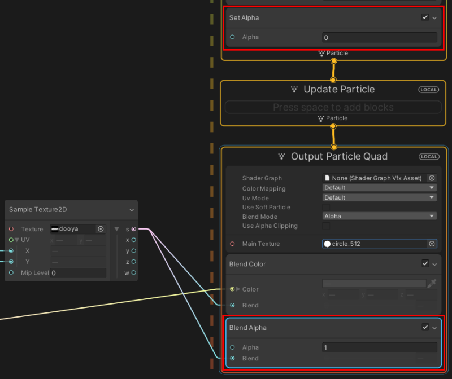Image resolution: width=452 pixels, height=379 pixels.
Task: Expand the Blend Color's Color property arrow
Action: click(238, 289)
